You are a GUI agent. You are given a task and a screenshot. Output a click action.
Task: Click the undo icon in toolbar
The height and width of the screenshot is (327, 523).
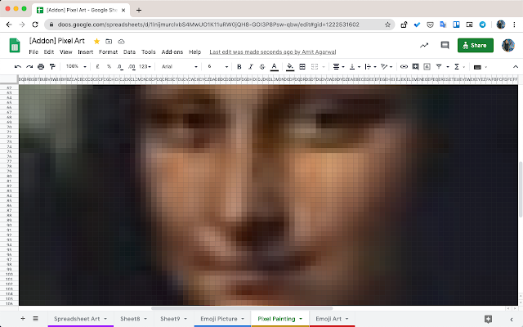tap(18, 67)
